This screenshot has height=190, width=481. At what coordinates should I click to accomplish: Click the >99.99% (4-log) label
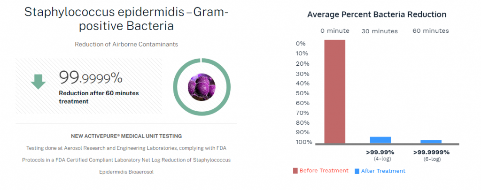pos(380,155)
